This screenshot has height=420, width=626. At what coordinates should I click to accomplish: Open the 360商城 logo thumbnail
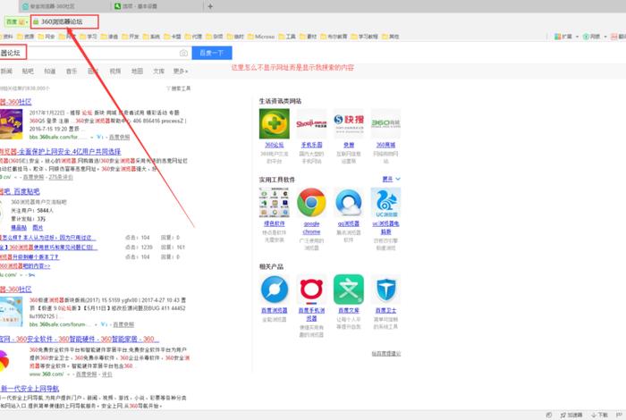[385, 123]
